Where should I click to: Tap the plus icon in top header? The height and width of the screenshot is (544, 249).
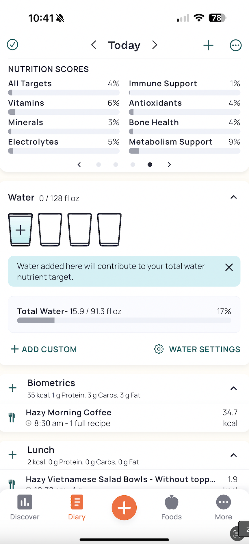click(208, 45)
